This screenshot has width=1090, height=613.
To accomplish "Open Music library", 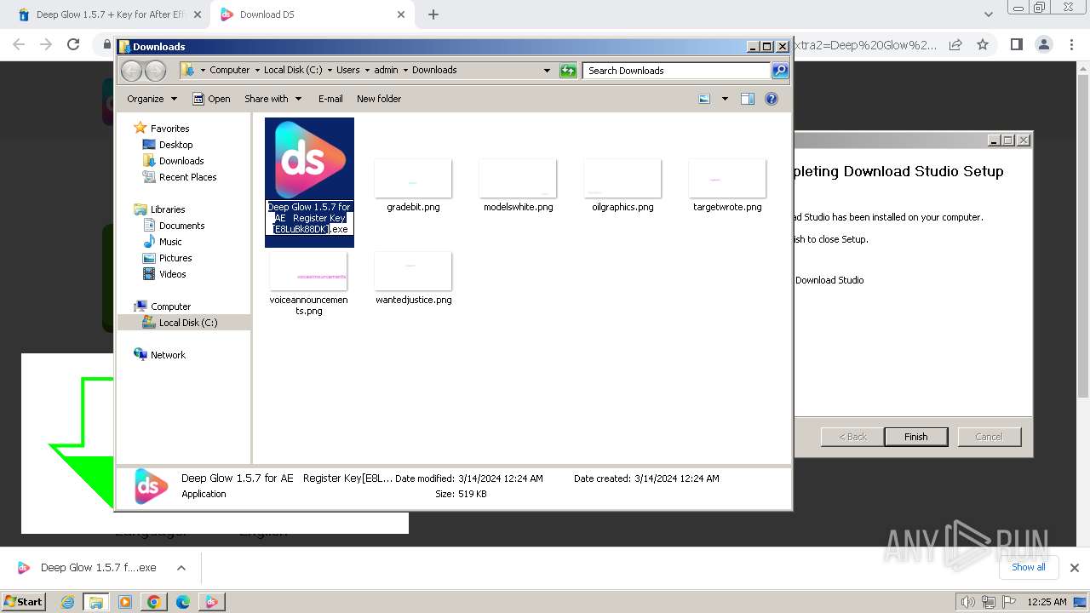I will point(162,242).
